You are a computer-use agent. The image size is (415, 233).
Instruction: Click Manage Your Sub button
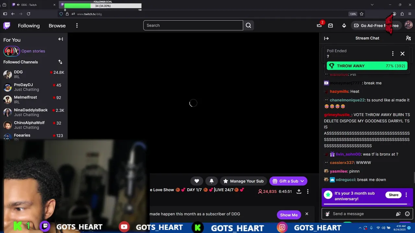coord(243,181)
